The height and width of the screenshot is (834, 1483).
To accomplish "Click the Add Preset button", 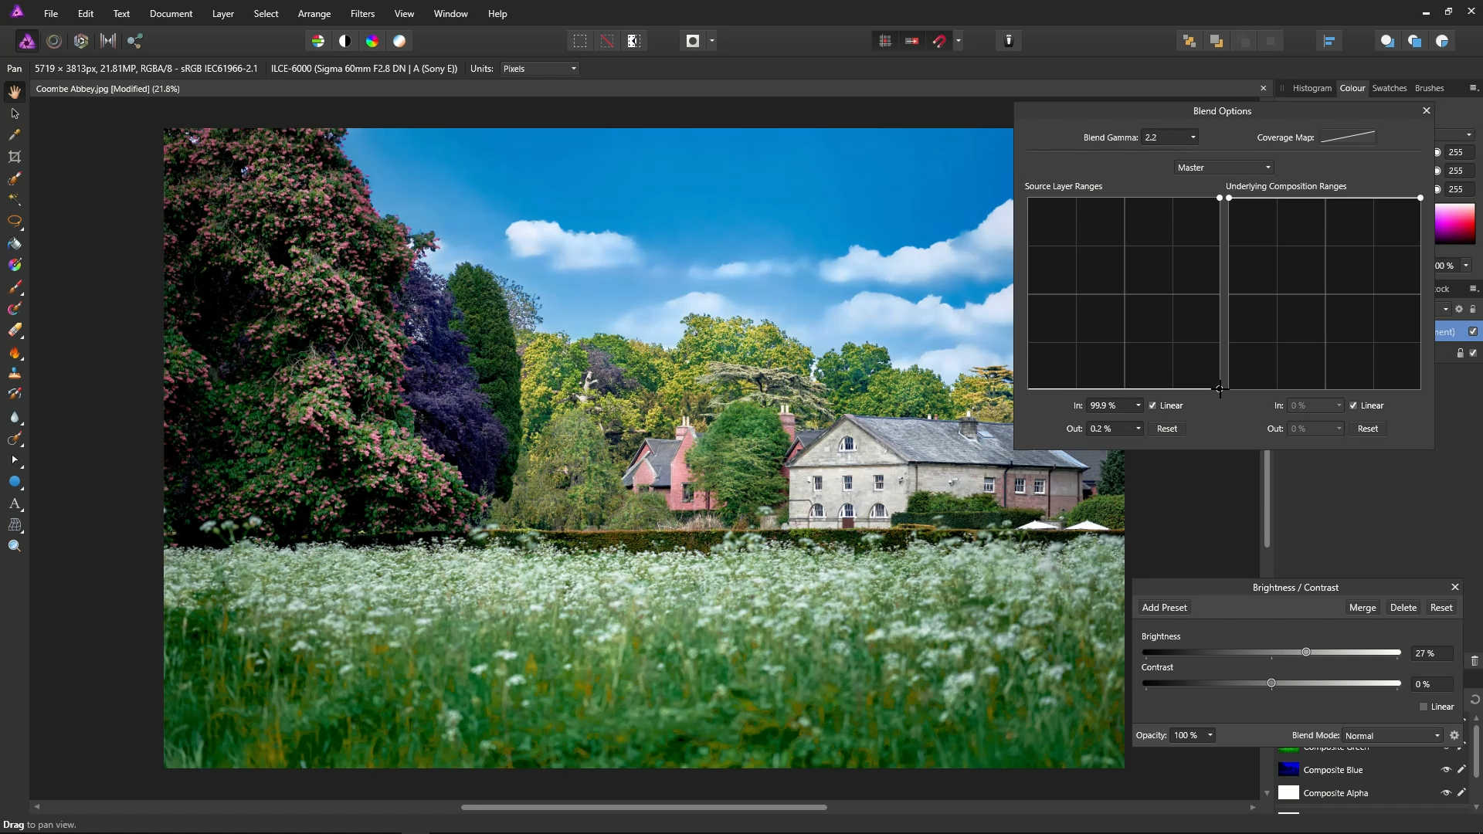I will click(x=1164, y=608).
